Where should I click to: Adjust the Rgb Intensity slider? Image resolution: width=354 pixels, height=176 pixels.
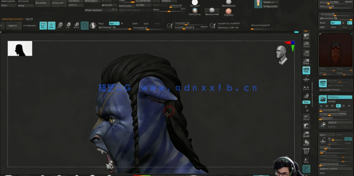coord(115,28)
